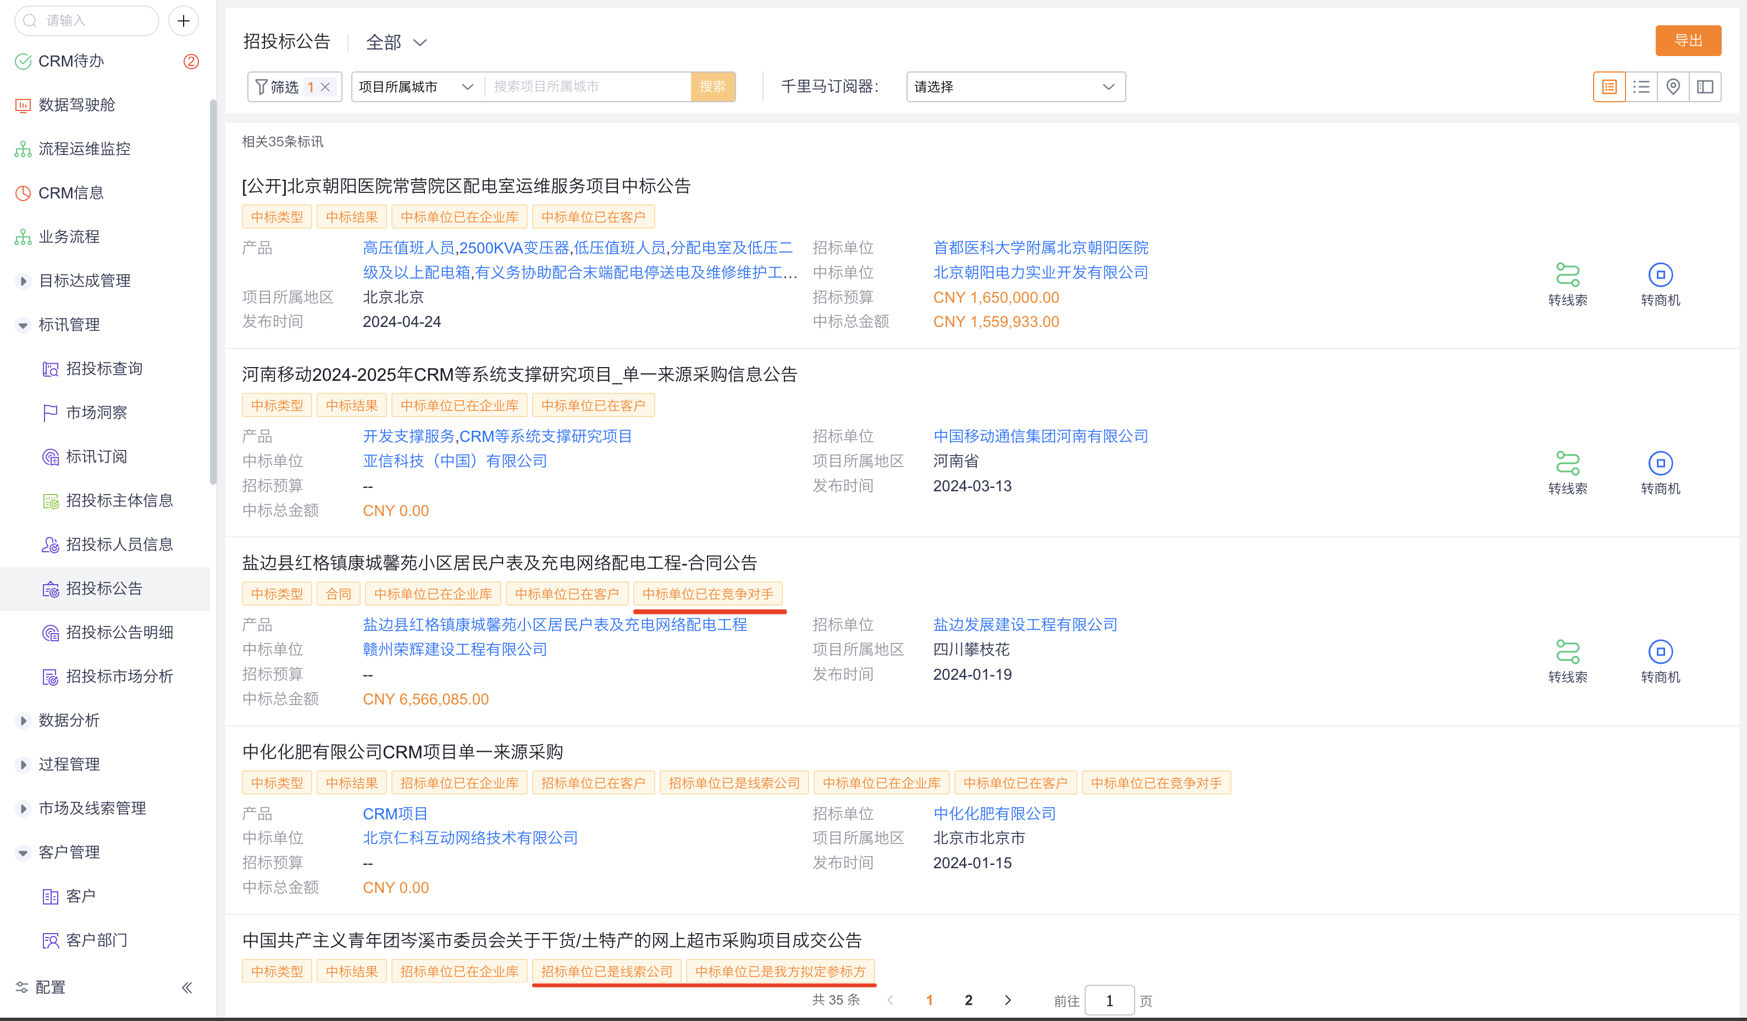Click 转线索 for 北京朝阳医院 announcement

click(1567, 284)
